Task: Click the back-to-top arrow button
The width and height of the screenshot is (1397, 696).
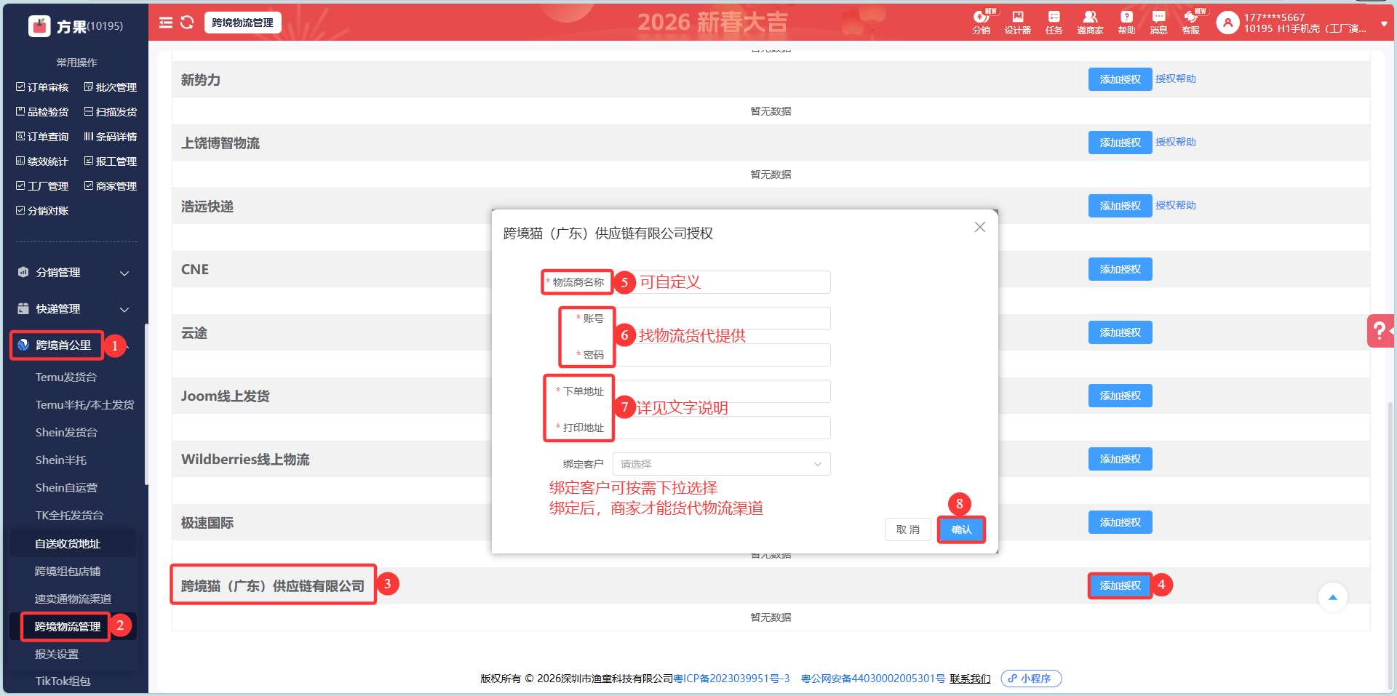Action: click(x=1333, y=598)
